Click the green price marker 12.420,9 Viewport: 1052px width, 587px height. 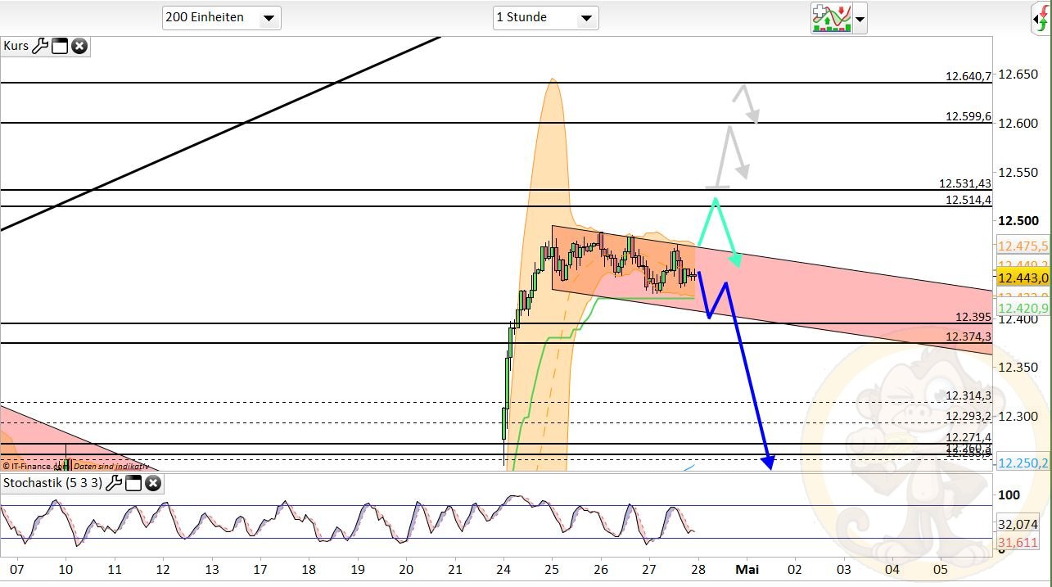point(1022,308)
